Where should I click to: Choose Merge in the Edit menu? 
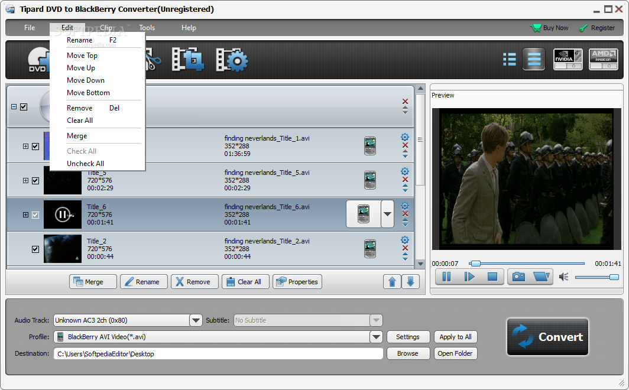[77, 136]
